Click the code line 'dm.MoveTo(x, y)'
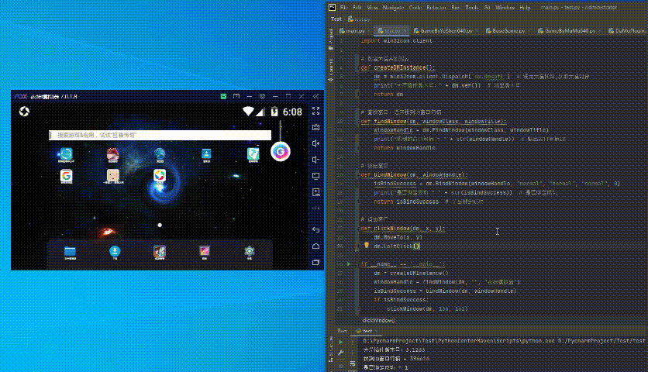 click(x=398, y=237)
